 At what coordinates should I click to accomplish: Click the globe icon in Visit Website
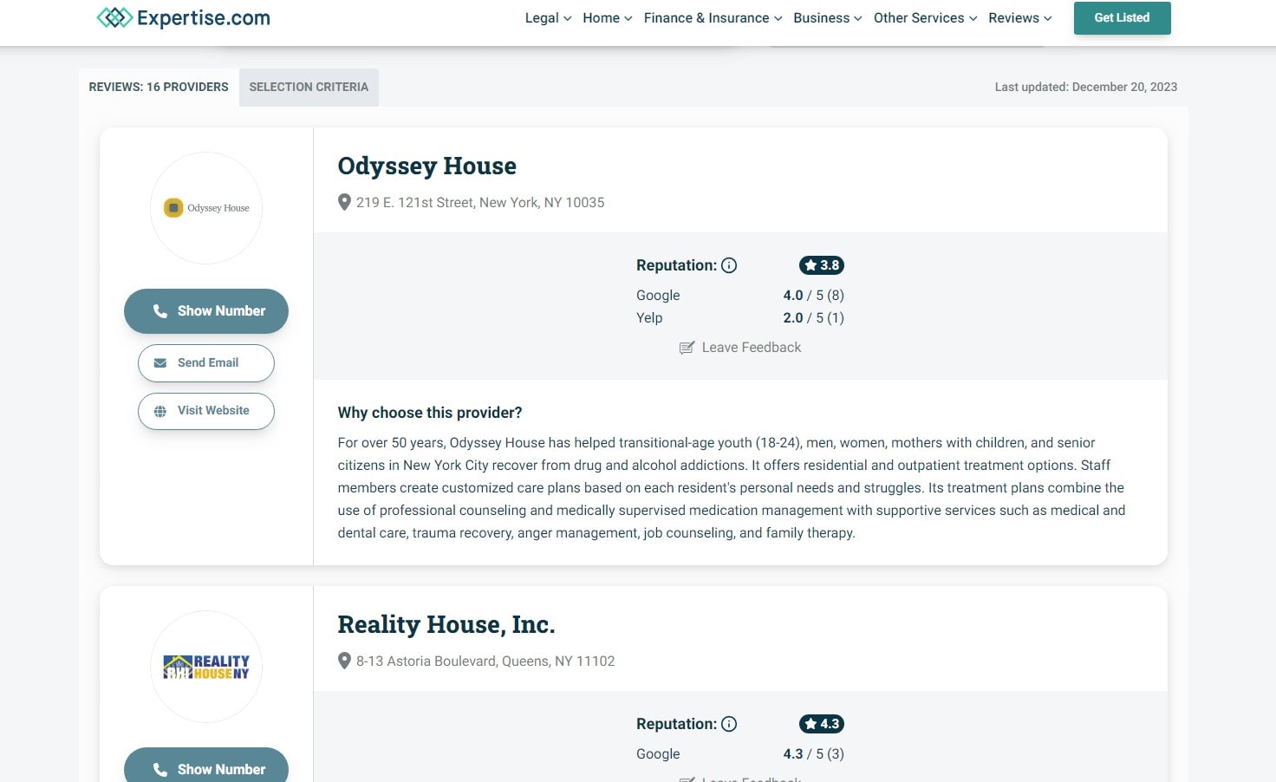160,411
